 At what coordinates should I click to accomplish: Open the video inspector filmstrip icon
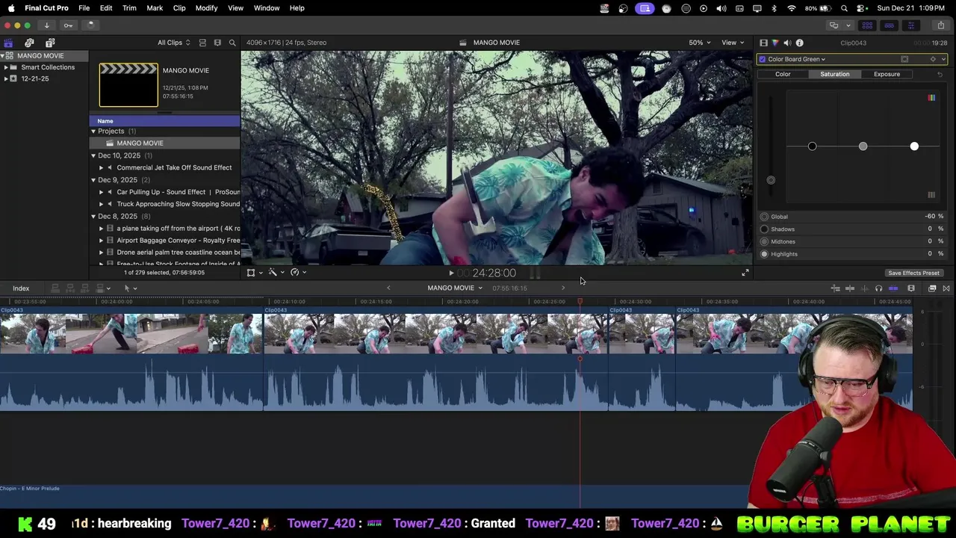click(x=763, y=43)
